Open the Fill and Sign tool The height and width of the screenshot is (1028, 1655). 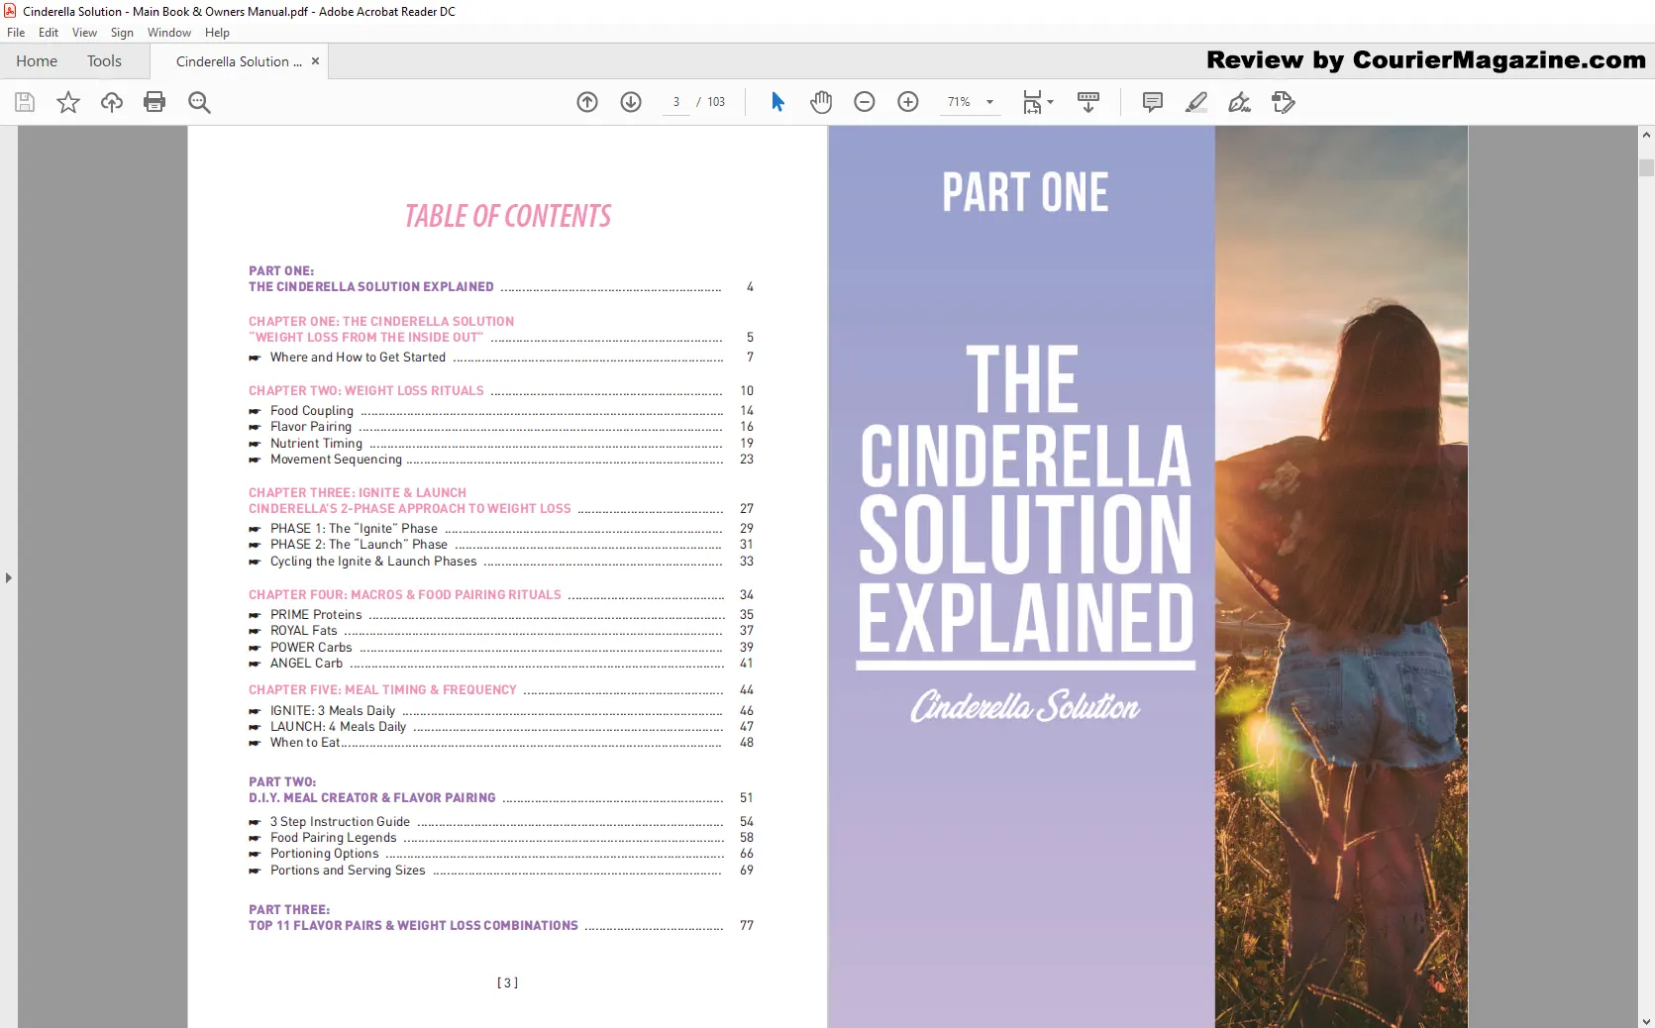coord(1240,102)
